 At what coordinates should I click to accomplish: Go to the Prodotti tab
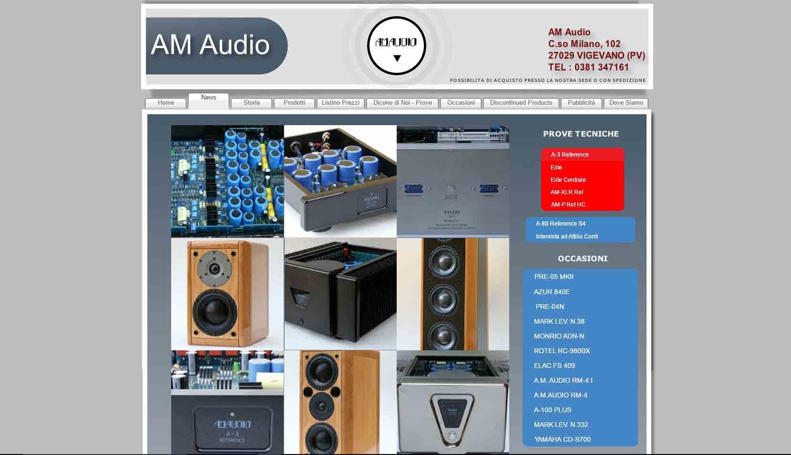294,103
